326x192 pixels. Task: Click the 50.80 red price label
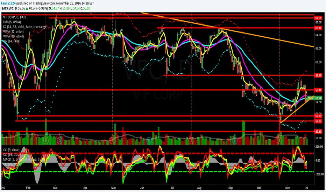point(318,131)
